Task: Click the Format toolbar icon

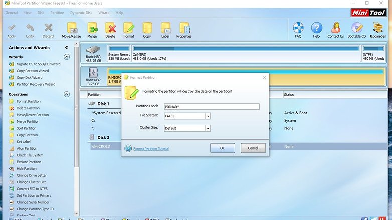Action: 129,28
